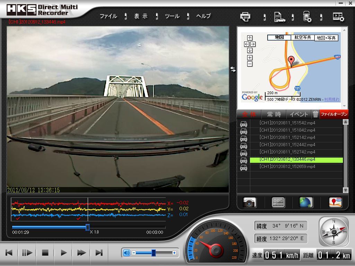Select the 常時 file list tab
355x266 pixels.
pos(274,114)
